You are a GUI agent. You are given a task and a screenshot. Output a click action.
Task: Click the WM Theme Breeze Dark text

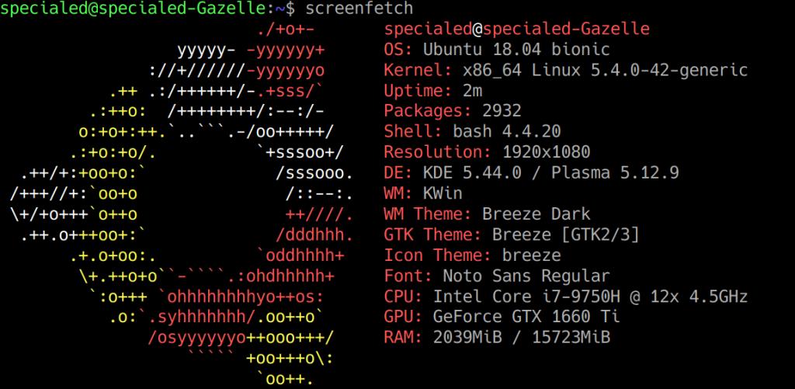click(x=536, y=214)
